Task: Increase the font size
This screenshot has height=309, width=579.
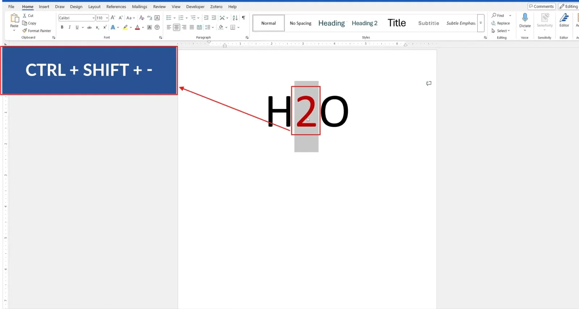Action: pos(113,18)
